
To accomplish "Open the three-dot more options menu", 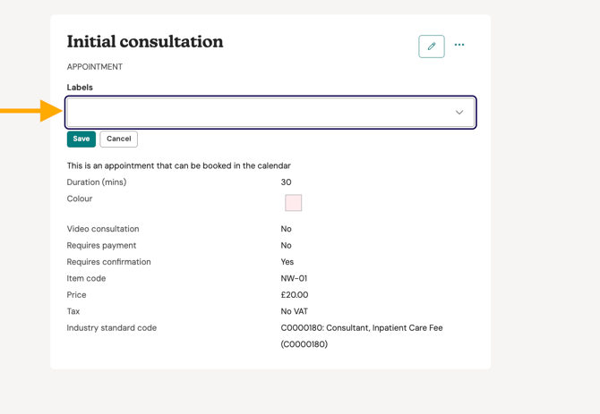I will coord(459,45).
